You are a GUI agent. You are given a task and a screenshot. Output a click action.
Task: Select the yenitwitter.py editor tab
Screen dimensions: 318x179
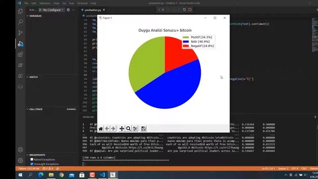(x=93, y=10)
